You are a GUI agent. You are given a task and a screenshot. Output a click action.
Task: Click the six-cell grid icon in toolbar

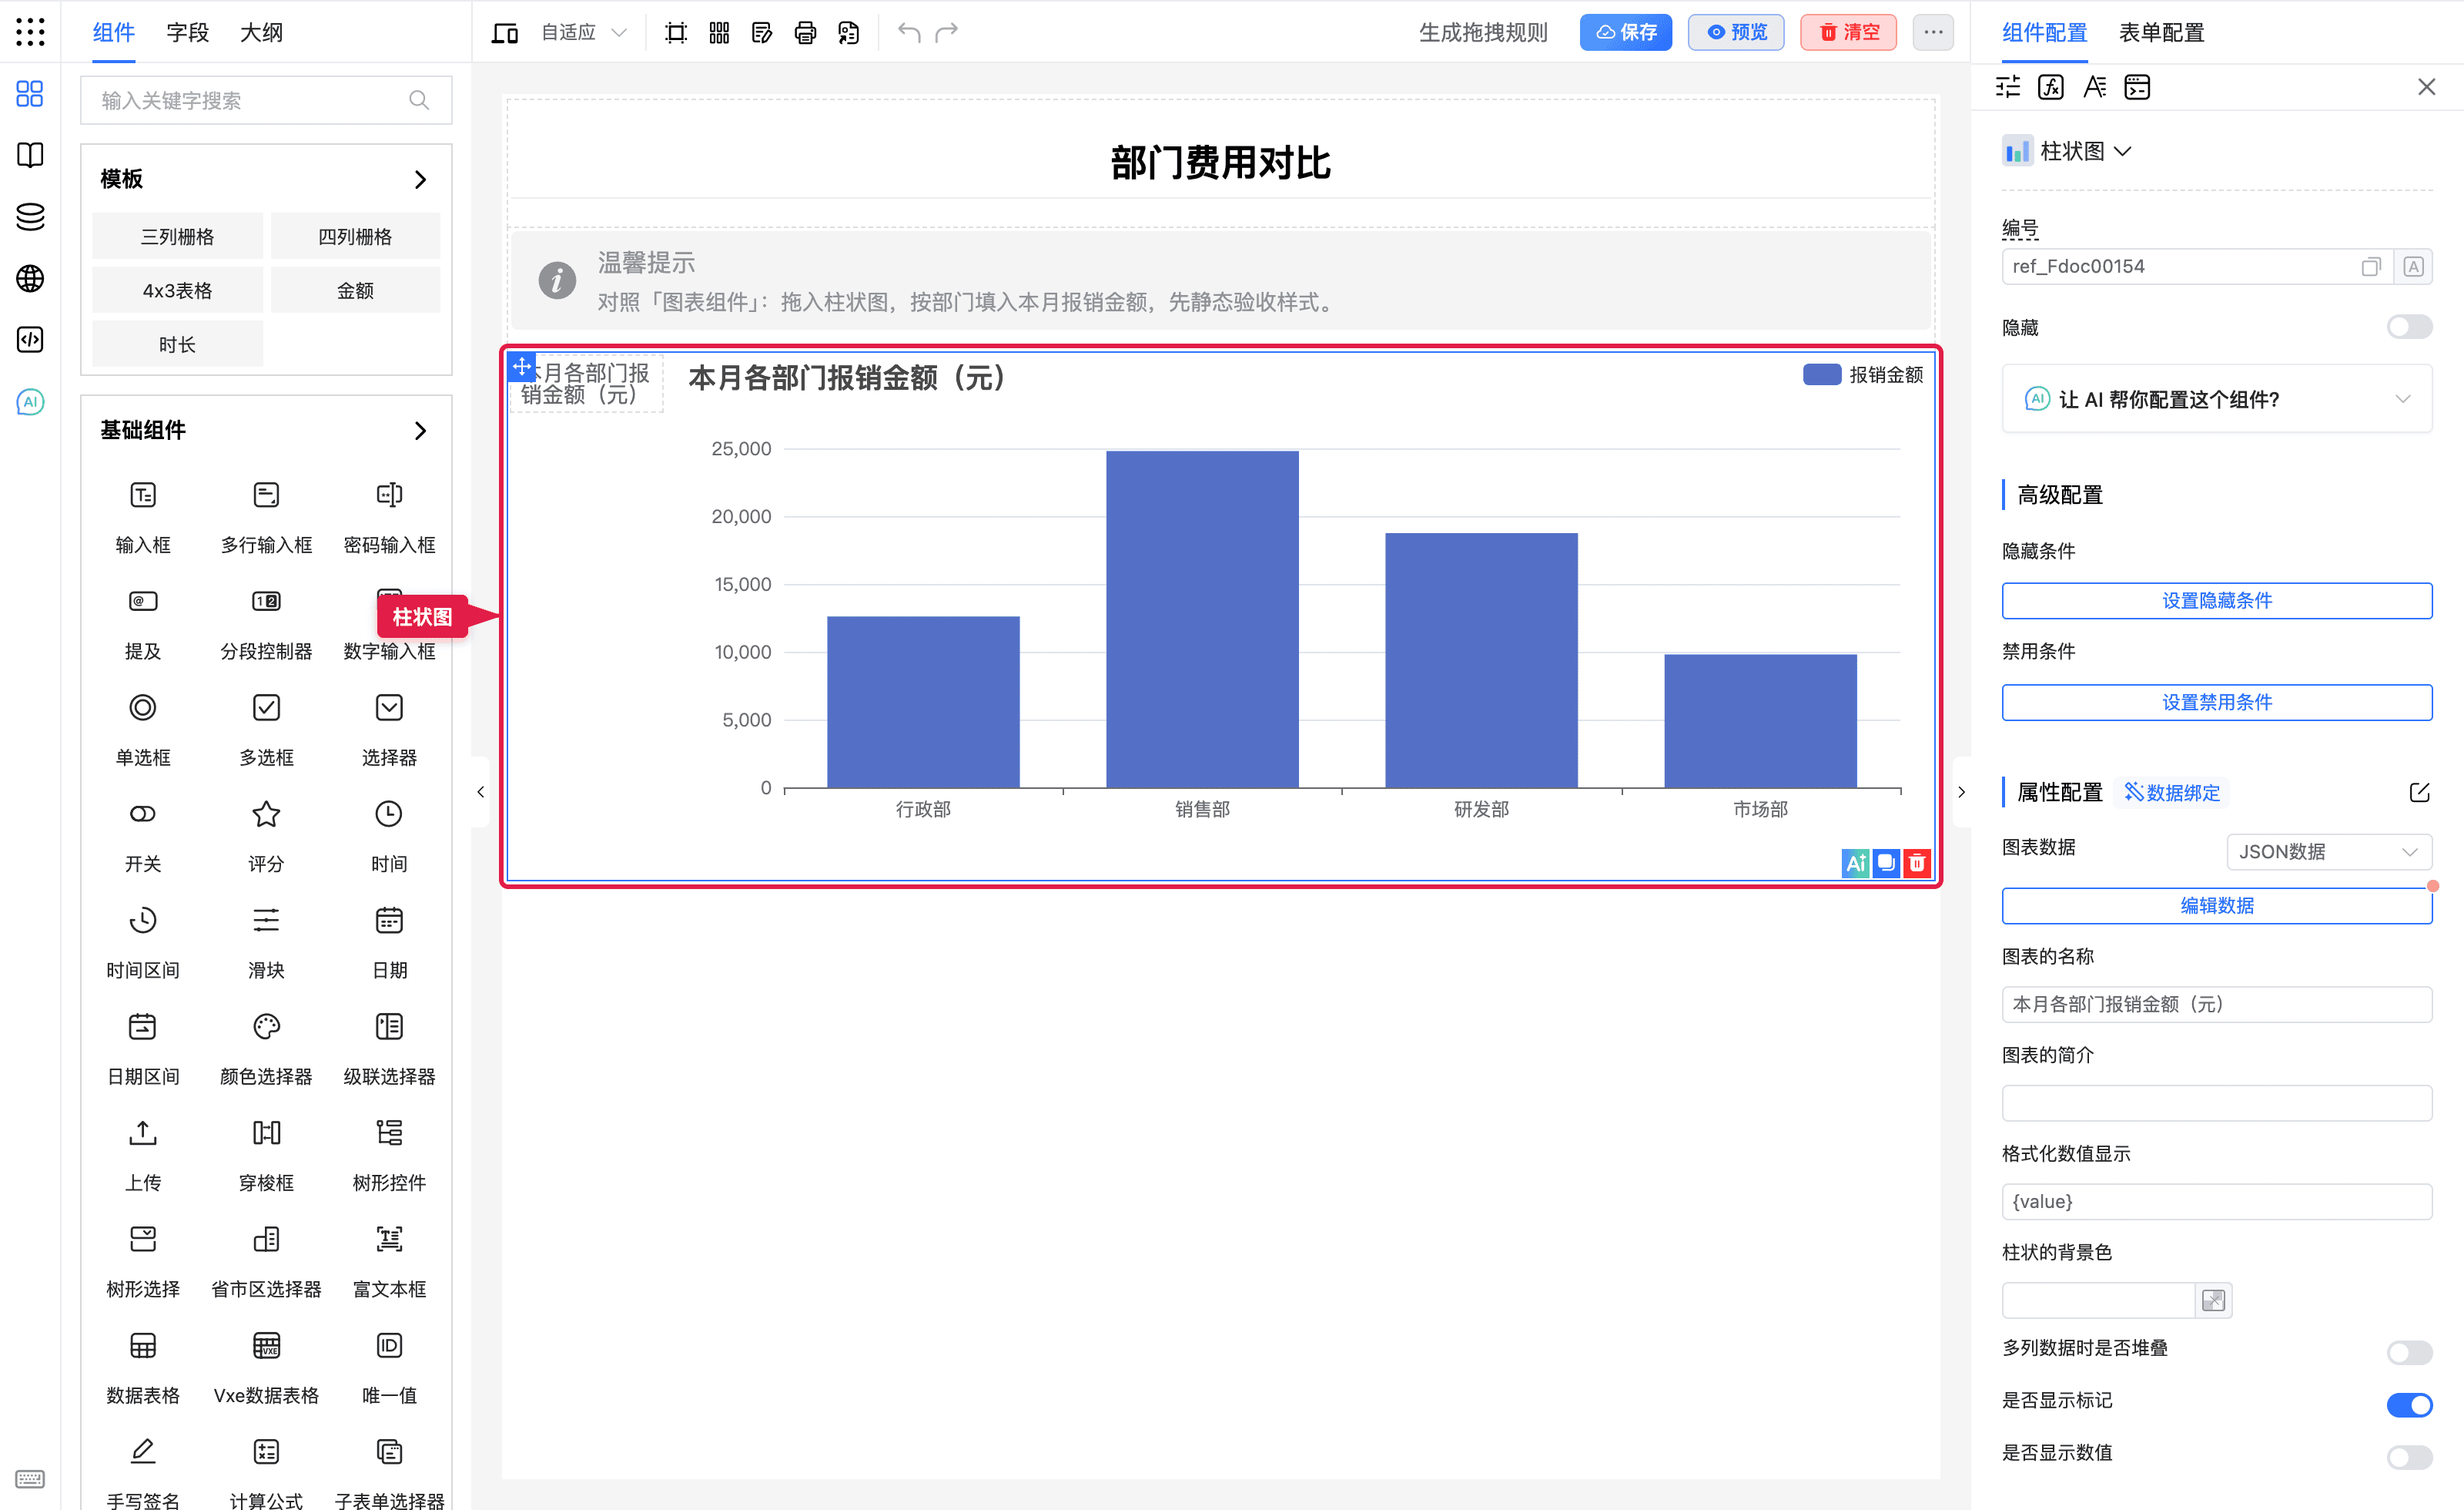pyautogui.click(x=719, y=33)
